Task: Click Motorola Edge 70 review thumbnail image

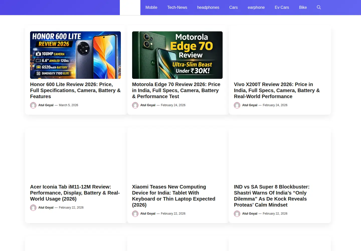Action: point(177,55)
